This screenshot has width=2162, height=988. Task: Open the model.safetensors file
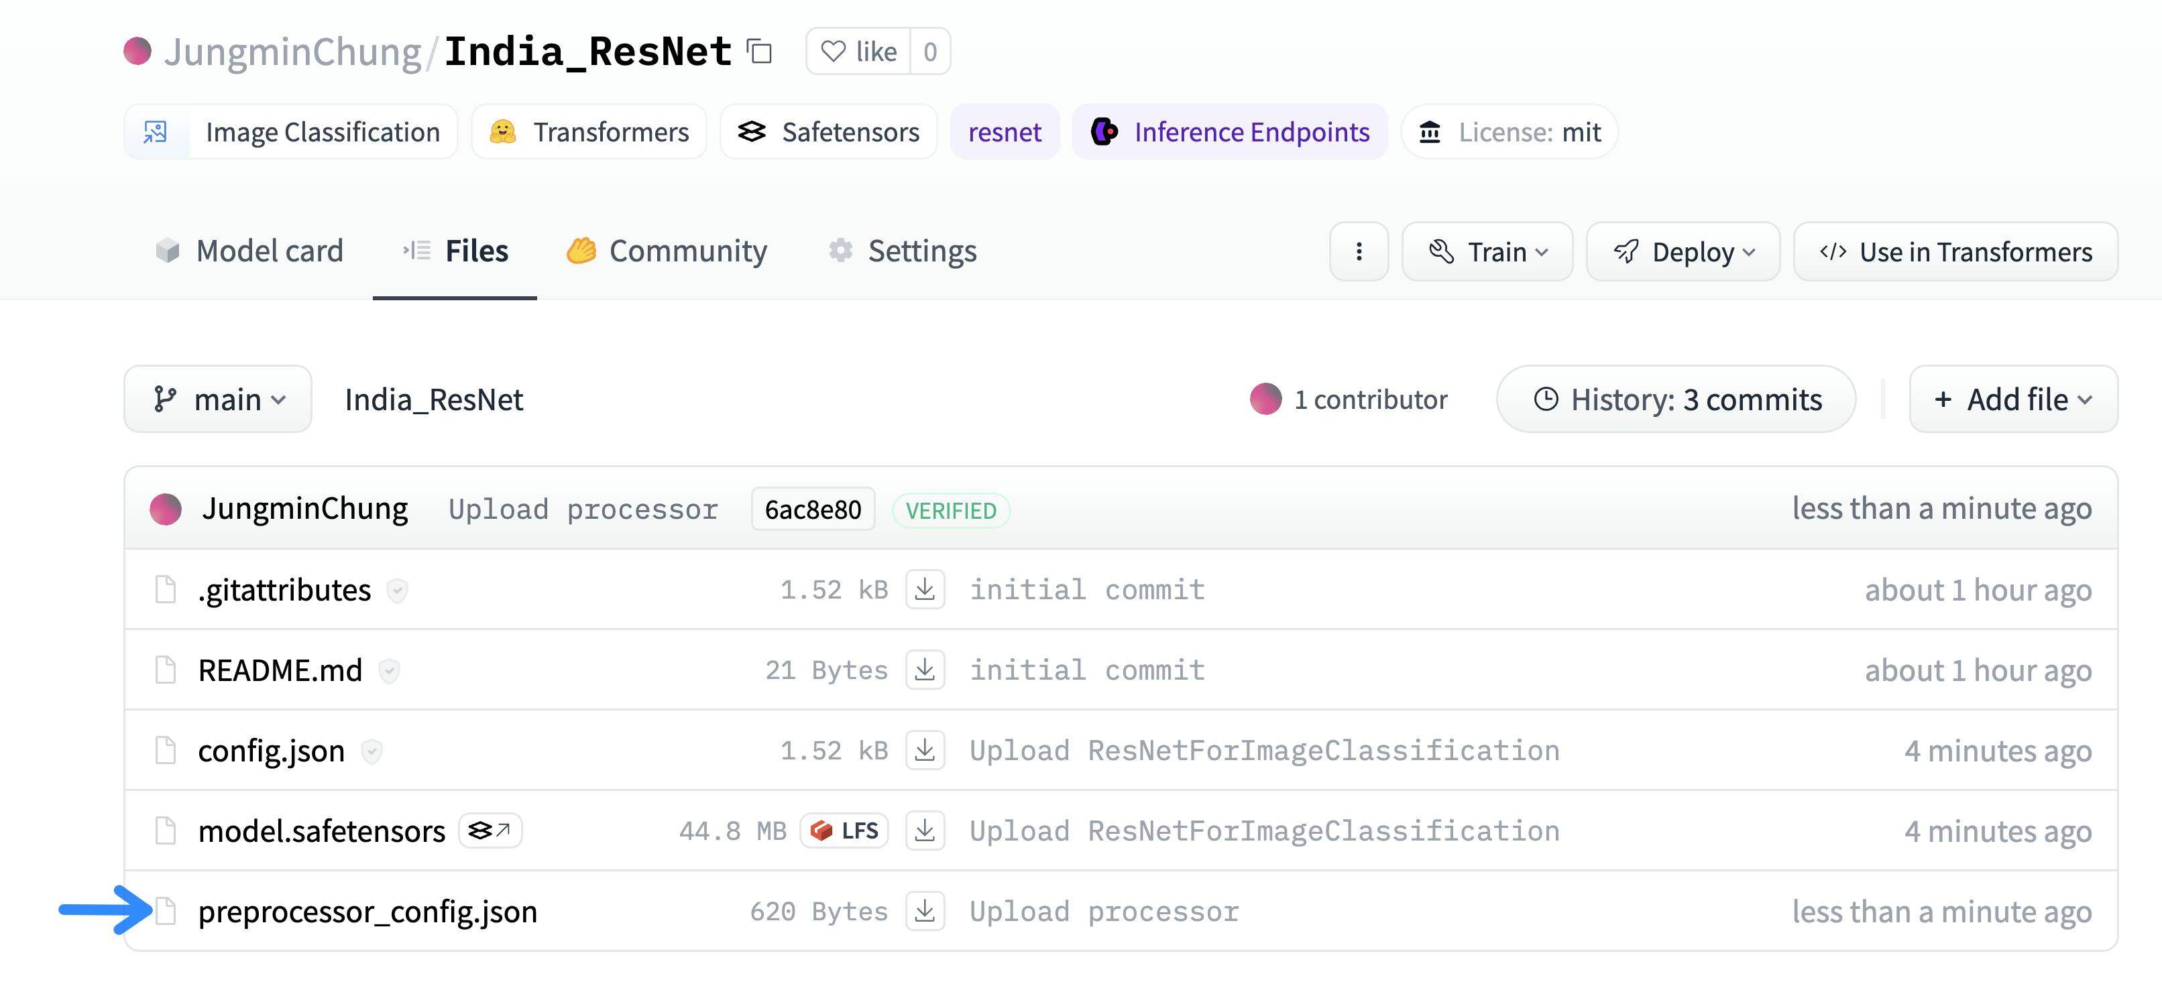pyautogui.click(x=321, y=831)
